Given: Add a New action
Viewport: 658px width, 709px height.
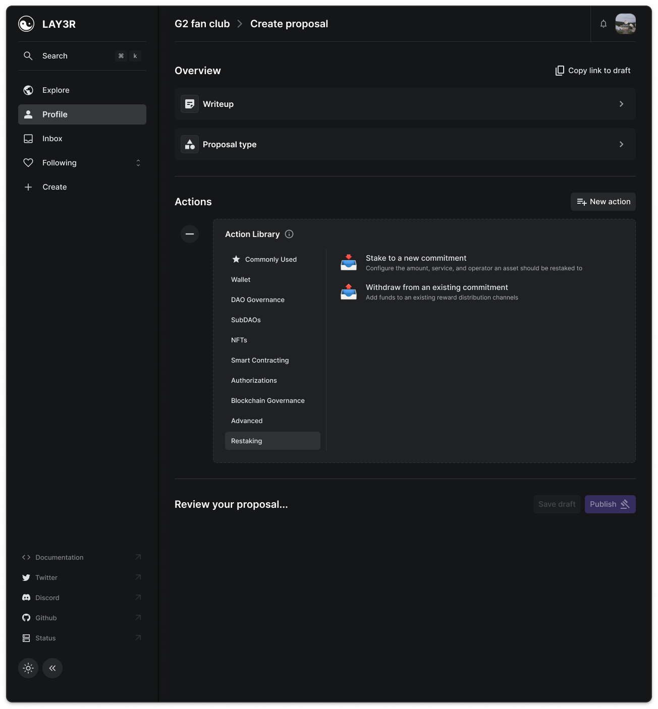Looking at the screenshot, I should (603, 202).
